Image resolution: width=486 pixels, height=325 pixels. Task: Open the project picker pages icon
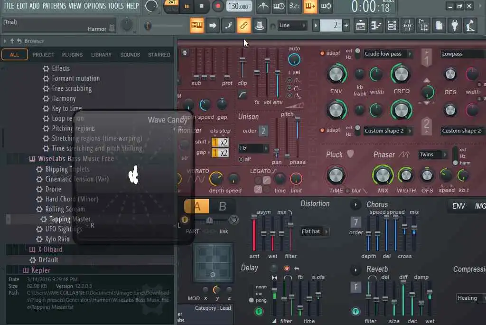439,26
